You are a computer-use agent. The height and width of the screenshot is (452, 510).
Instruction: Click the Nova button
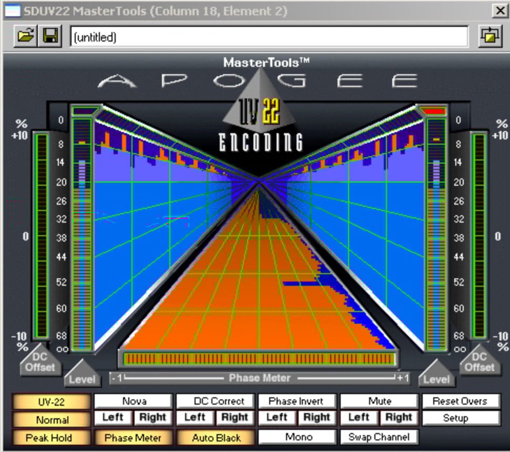(x=134, y=401)
